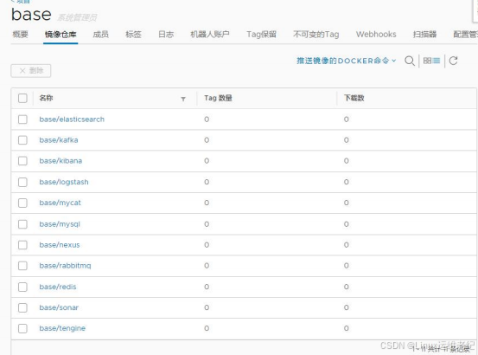Check the base/kibana row checkbox

point(22,161)
